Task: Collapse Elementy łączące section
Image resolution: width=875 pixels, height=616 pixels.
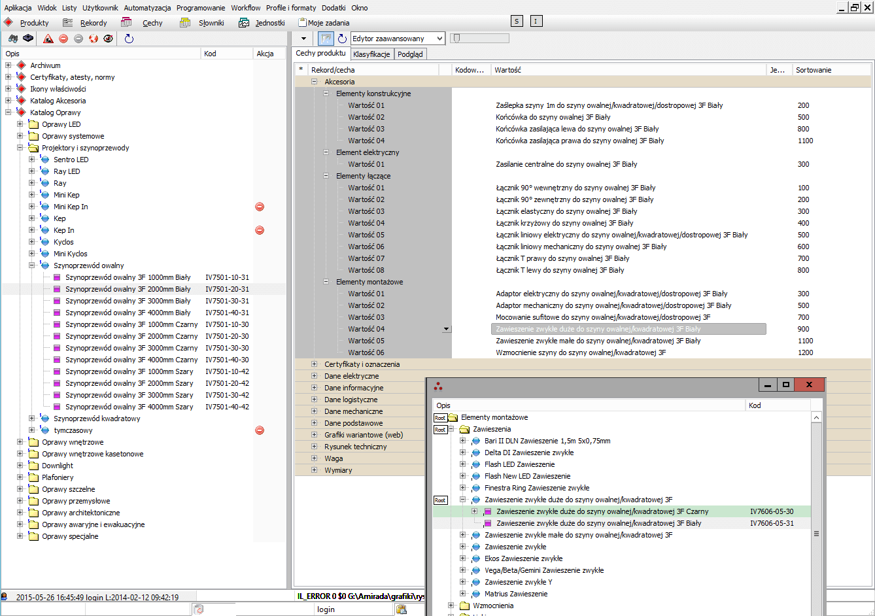Action: [326, 176]
